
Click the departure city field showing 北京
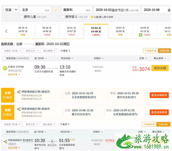[36, 10]
